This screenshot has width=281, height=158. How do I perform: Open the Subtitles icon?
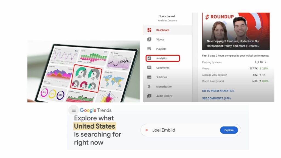click(x=149, y=77)
